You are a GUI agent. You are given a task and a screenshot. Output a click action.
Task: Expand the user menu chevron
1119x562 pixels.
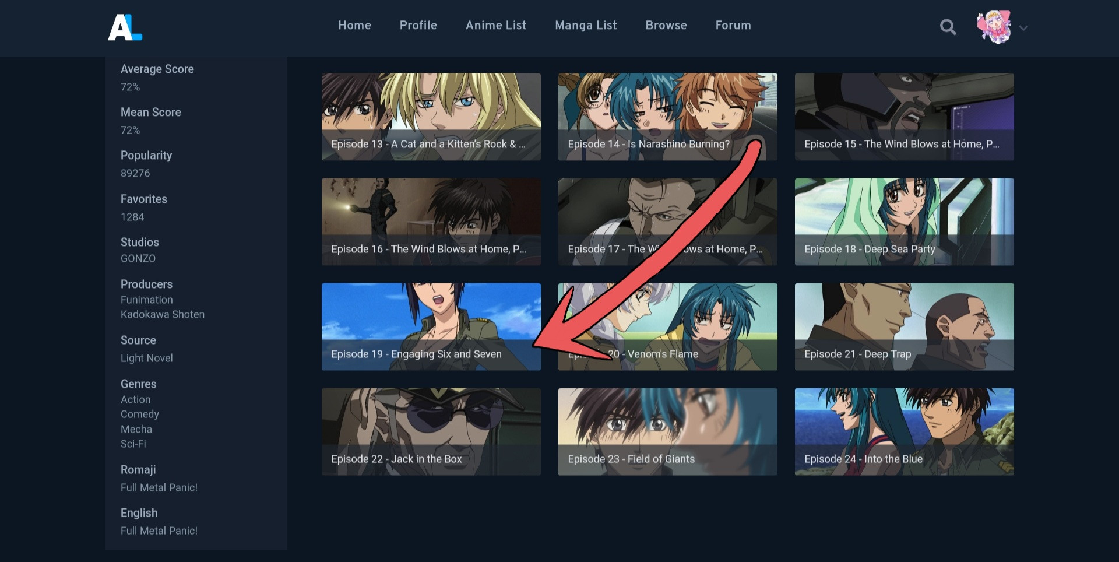[x=1023, y=27]
